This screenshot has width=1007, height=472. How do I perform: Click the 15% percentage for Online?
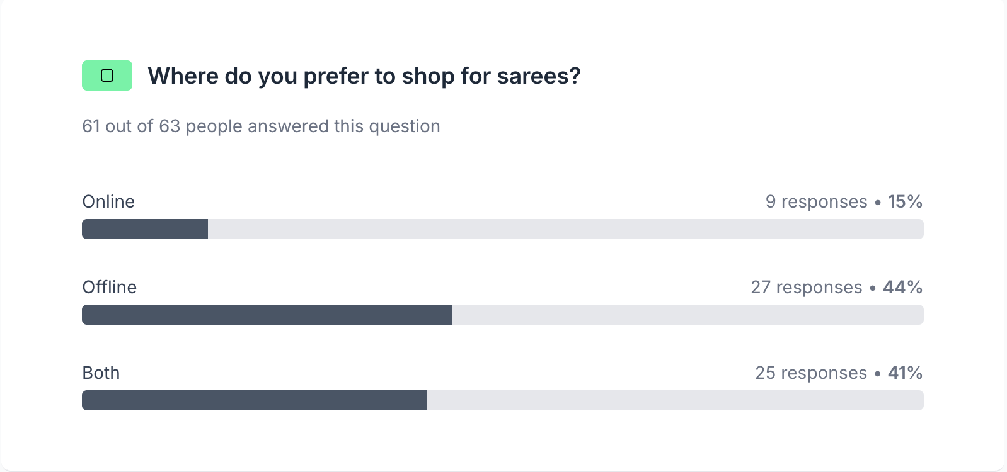pyautogui.click(x=905, y=202)
